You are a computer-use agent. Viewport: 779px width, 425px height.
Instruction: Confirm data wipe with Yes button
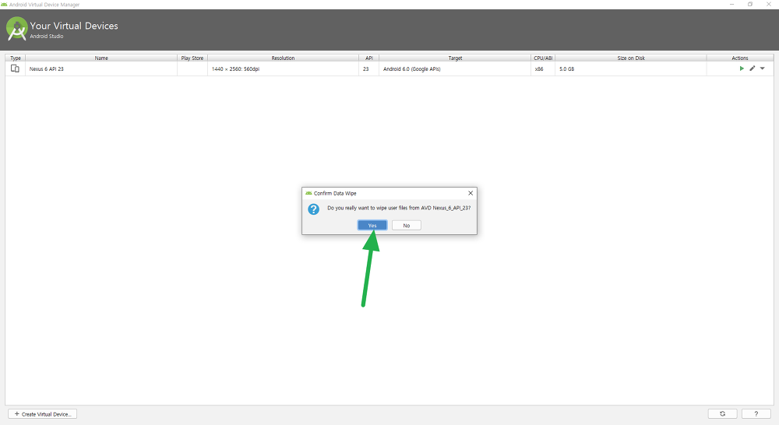pyautogui.click(x=372, y=226)
